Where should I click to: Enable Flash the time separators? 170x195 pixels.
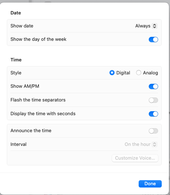pos(153,100)
